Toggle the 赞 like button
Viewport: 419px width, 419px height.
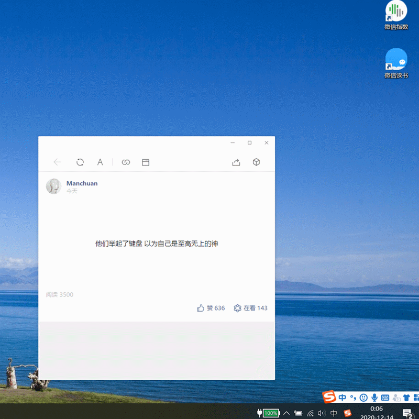click(x=211, y=308)
